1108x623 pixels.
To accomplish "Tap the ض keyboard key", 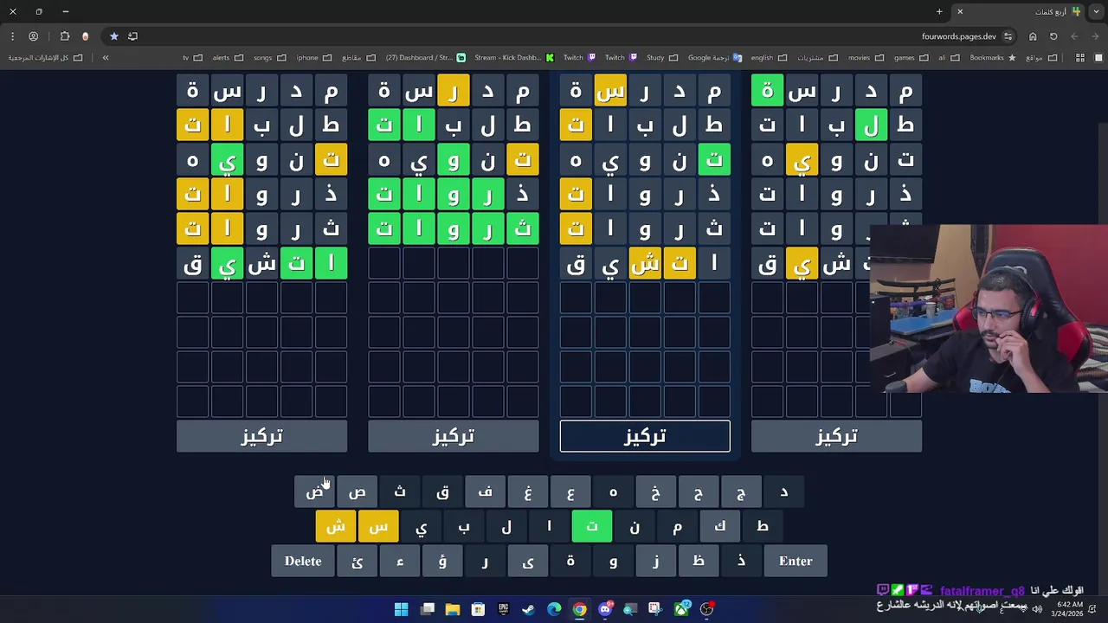I will (315, 492).
